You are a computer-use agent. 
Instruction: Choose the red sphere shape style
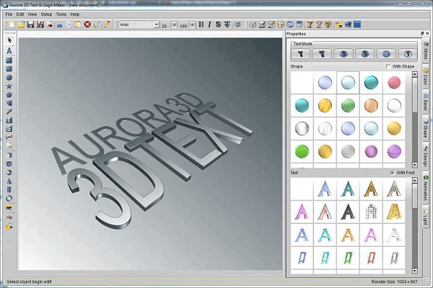click(x=394, y=82)
